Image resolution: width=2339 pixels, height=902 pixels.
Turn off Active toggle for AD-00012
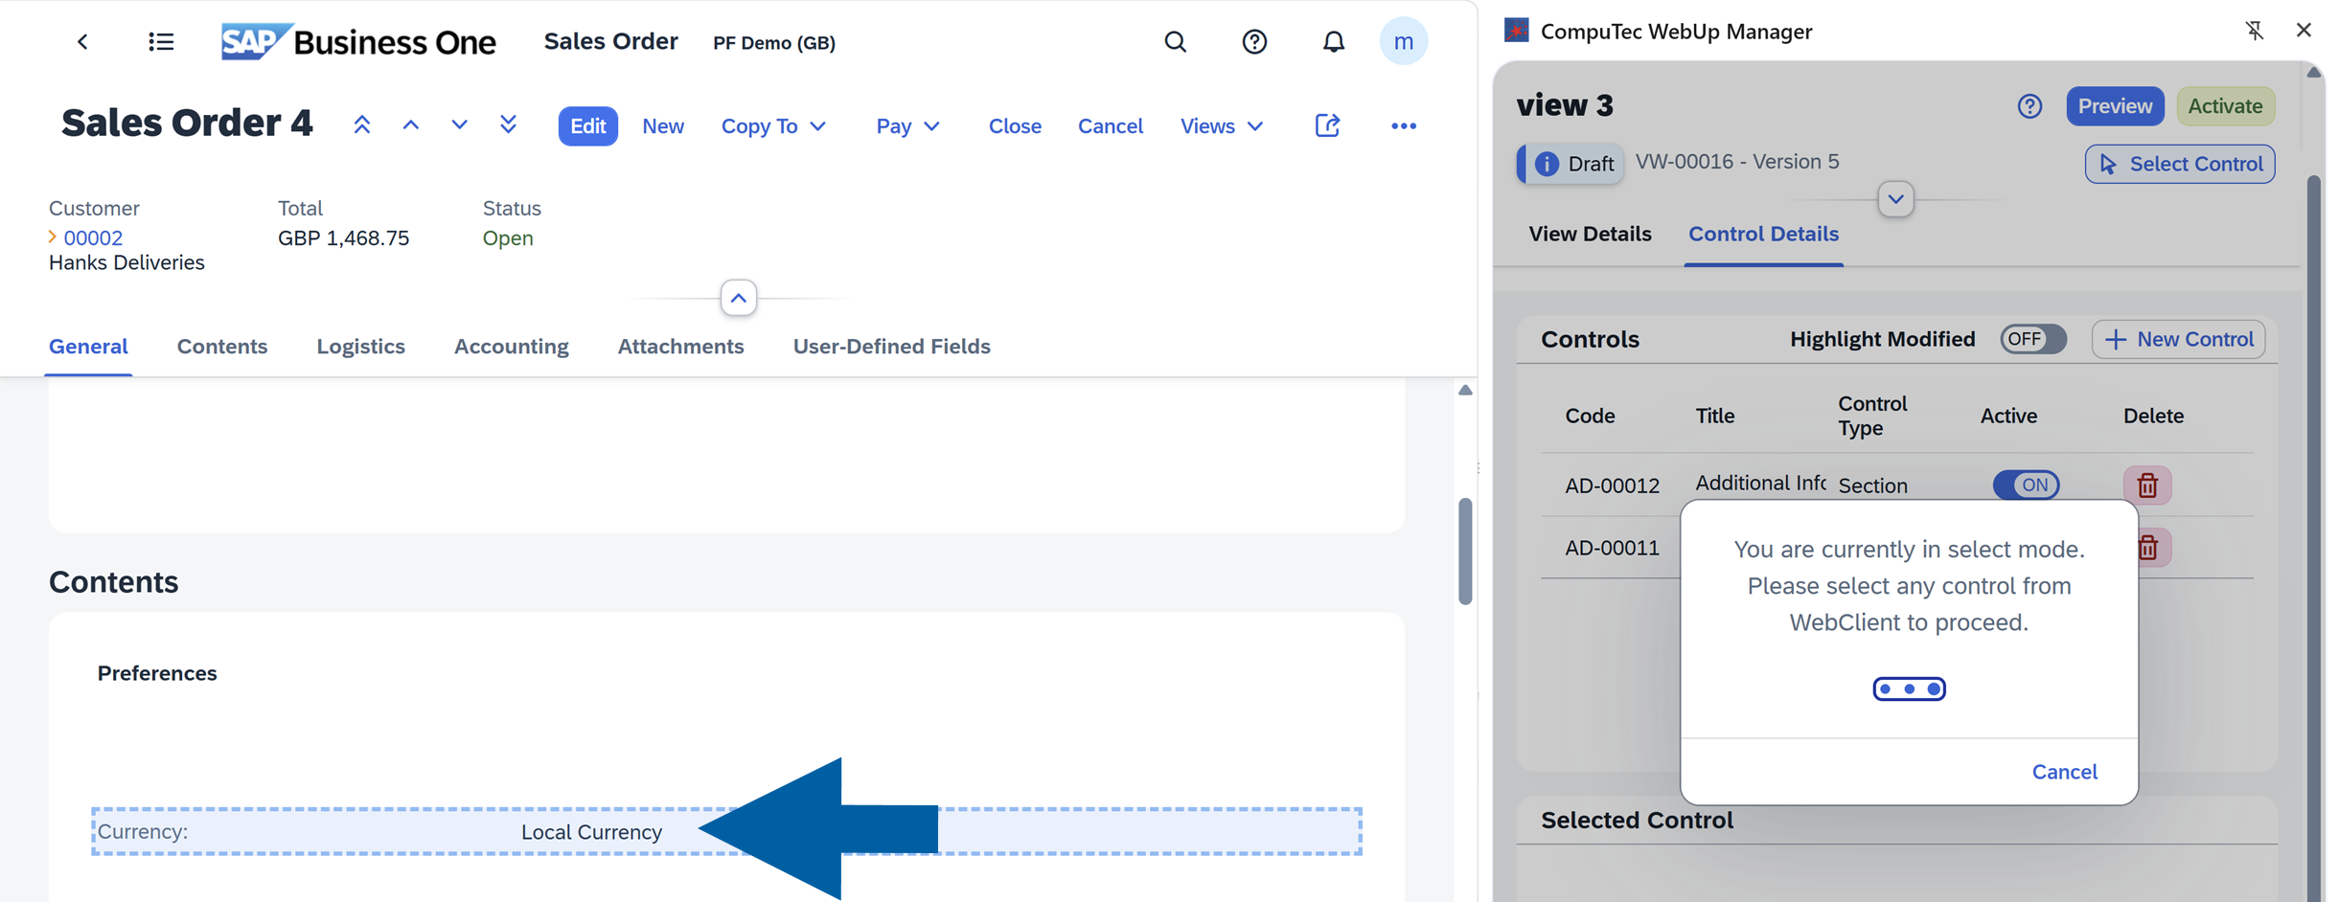[x=2027, y=485]
